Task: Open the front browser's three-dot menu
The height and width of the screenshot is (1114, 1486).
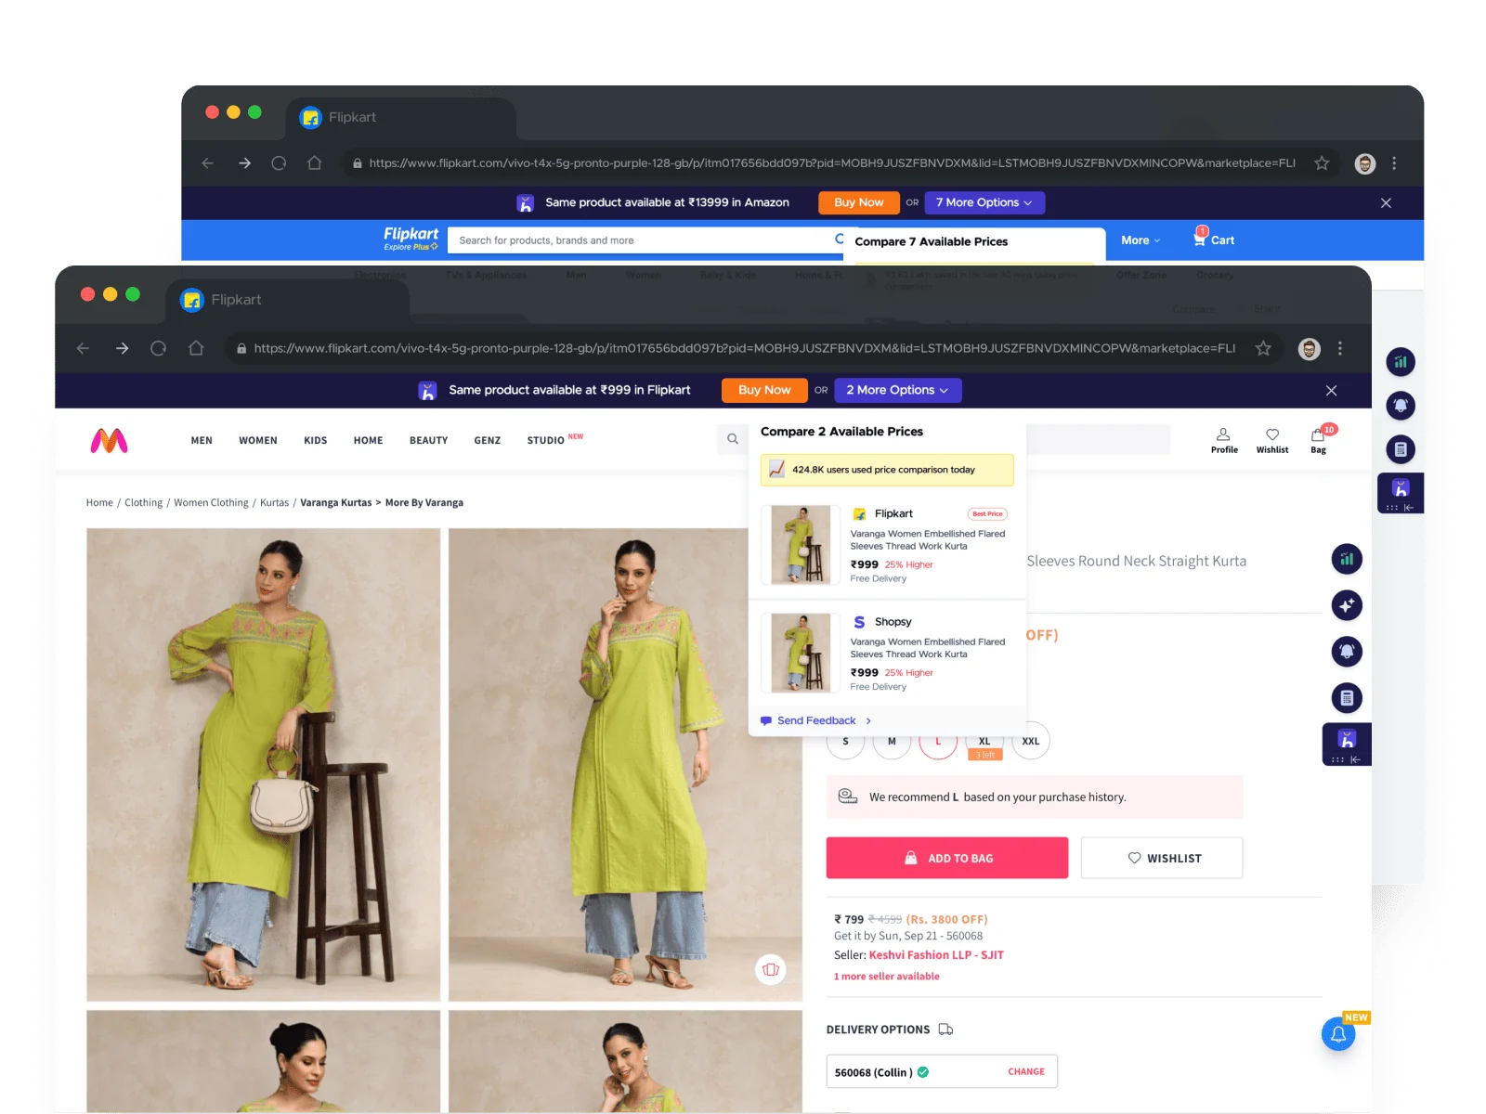Action: [1339, 348]
